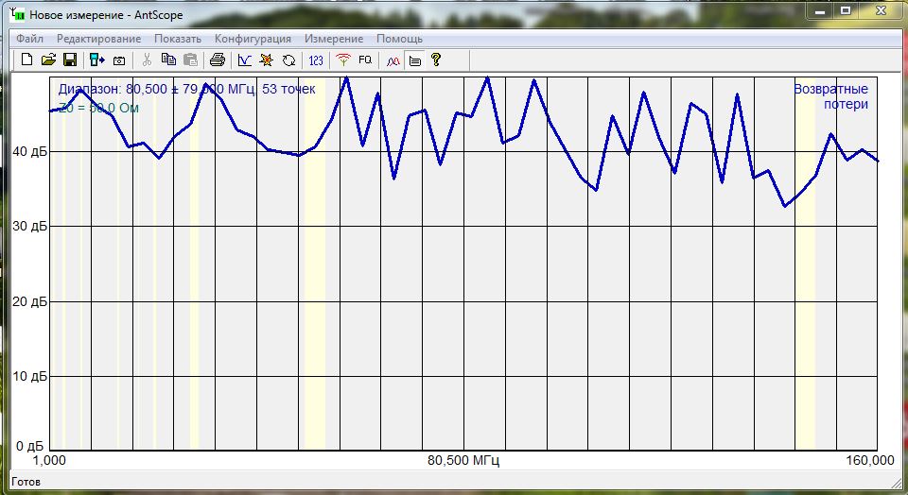Open the Измерение menu
The image size is (908, 495).
click(x=334, y=39)
